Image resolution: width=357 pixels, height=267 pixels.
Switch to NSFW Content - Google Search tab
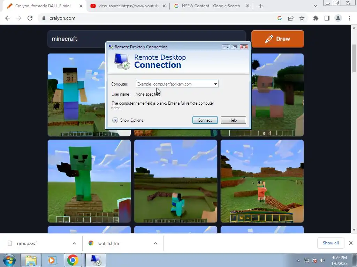211,6
